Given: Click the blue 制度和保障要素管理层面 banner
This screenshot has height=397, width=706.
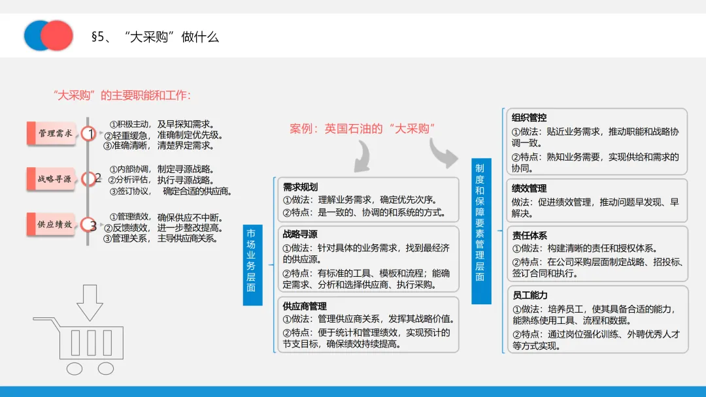Looking at the screenshot, I should click(481, 231).
